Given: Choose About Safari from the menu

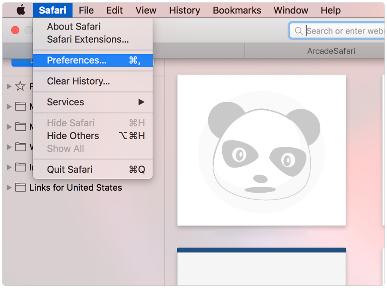Looking at the screenshot, I should click(93, 26).
